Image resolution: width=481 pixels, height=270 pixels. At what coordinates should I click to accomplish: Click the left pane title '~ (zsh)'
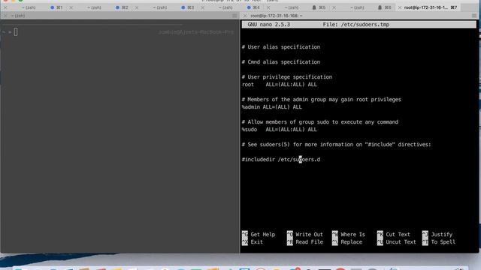18,16
